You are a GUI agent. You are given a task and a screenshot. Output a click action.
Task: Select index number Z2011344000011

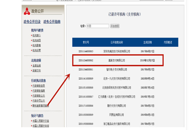pos(86,70)
